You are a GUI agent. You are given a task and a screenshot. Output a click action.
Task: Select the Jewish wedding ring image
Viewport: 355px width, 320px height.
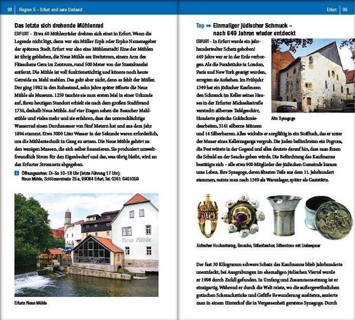[x=208, y=216]
